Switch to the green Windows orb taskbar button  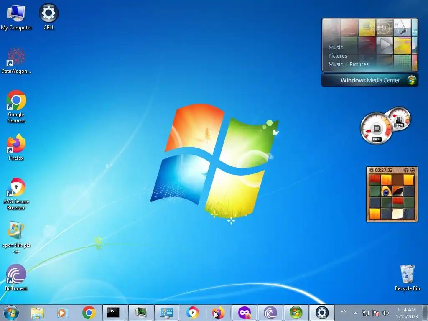pyautogui.click(x=296, y=313)
